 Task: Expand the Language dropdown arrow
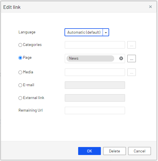[x=106, y=32]
